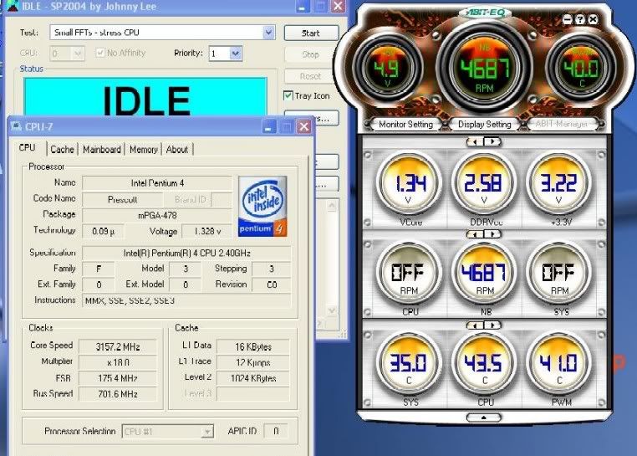This screenshot has width=637, height=456.
Task: Click the PWM temperature gauge showing 41.0
Action: [558, 364]
